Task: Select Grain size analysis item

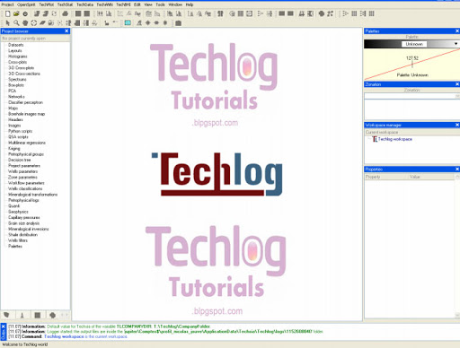Action: pos(23,223)
